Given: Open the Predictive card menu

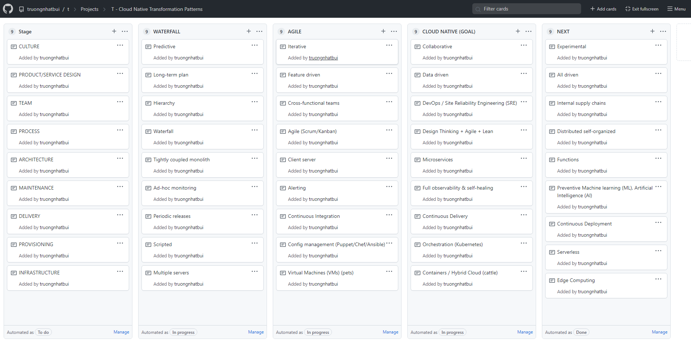Looking at the screenshot, I should [x=255, y=45].
